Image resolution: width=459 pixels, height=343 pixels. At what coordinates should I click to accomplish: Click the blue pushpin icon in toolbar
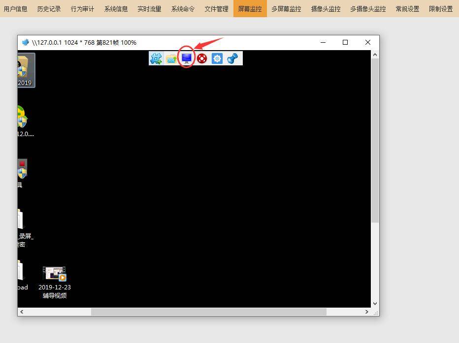[x=232, y=58]
